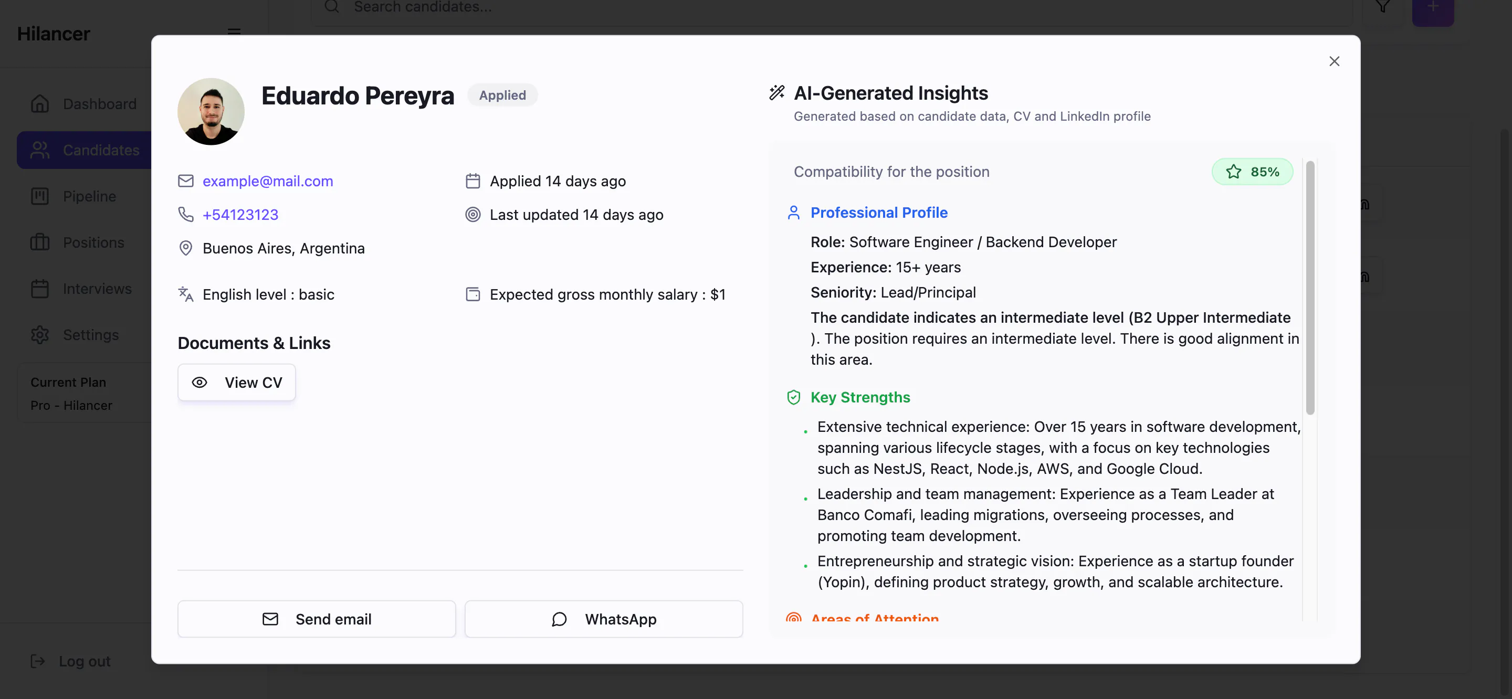Go to Pipeline in the sidebar
The width and height of the screenshot is (1512, 699).
pos(84,196)
